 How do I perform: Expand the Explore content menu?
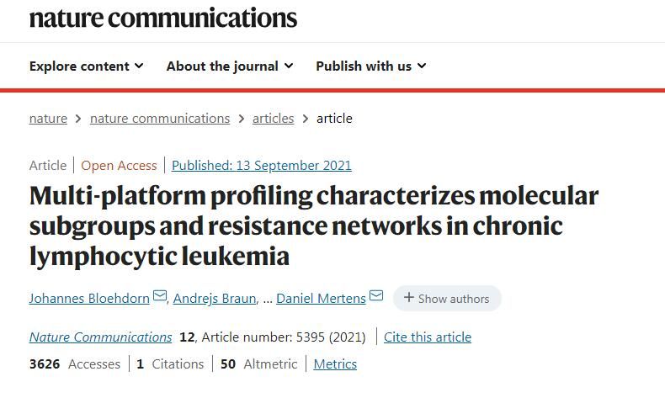coord(87,66)
